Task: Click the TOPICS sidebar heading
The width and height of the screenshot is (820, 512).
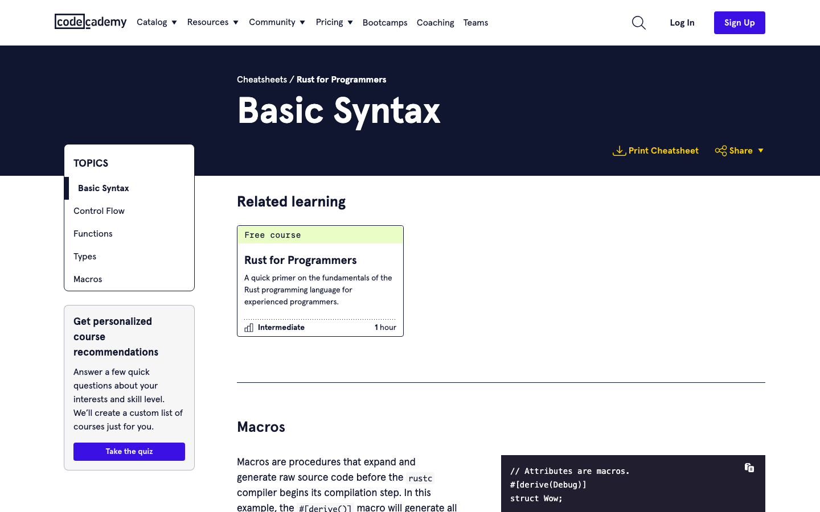Action: pos(91,163)
